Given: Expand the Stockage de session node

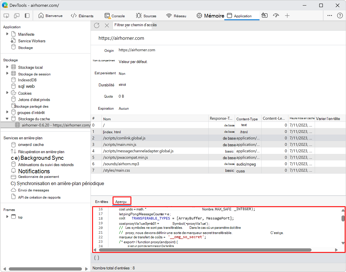Looking at the screenshot, I should click(x=7, y=73).
